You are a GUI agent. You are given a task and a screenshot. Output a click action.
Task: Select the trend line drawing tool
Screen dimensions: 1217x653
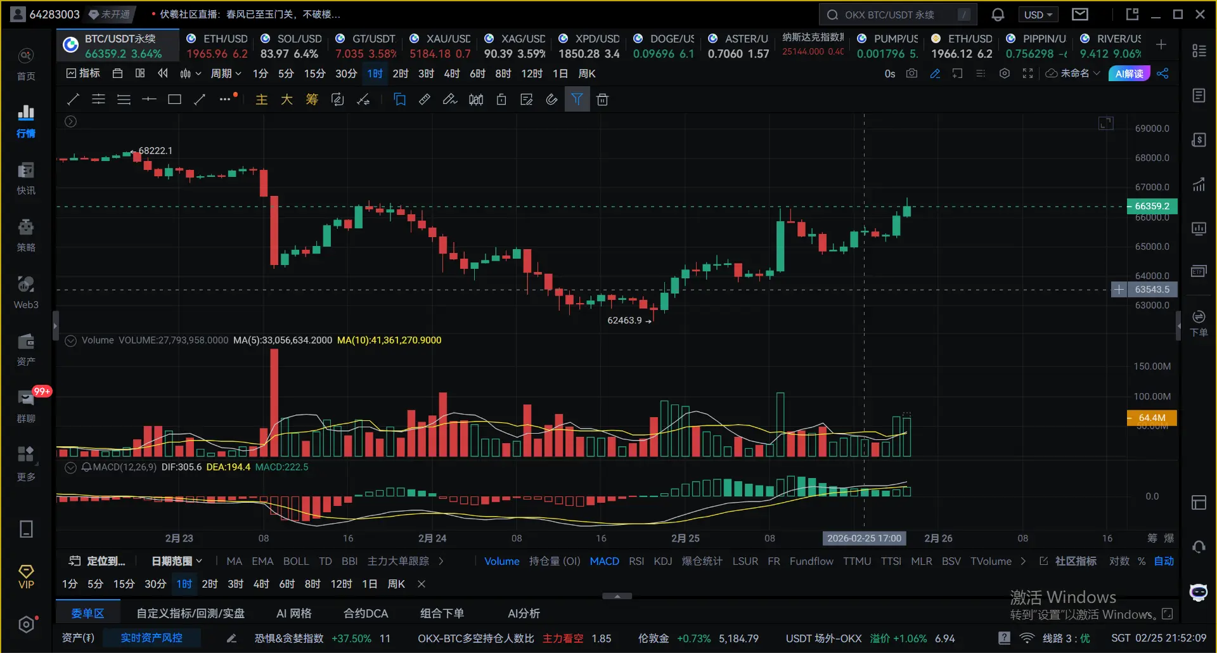point(73,100)
